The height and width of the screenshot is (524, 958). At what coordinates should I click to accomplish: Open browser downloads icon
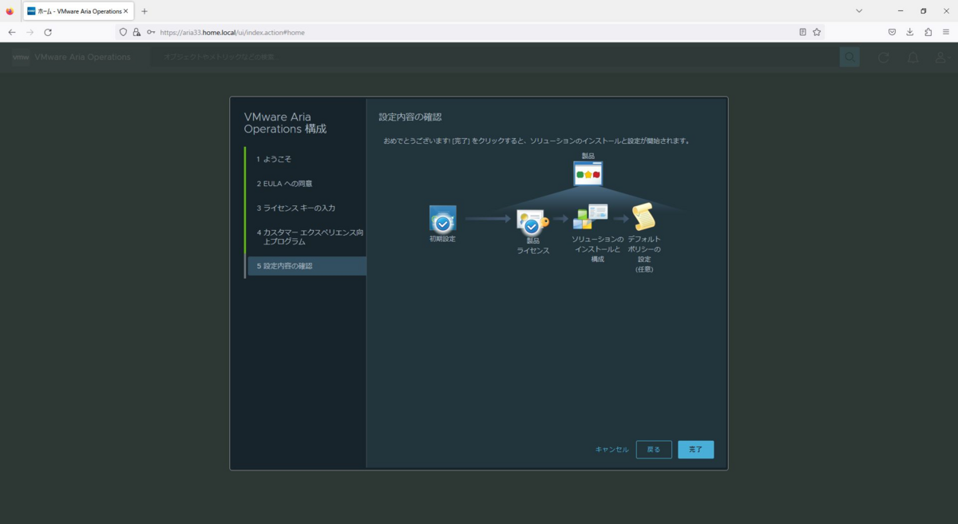(910, 32)
